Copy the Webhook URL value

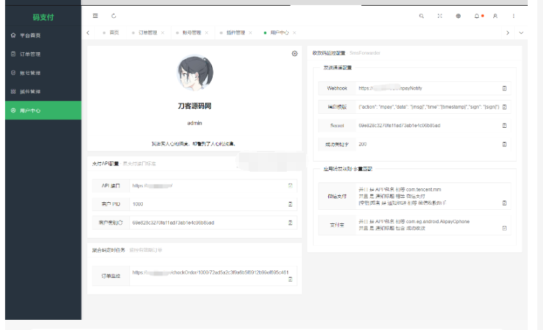click(x=505, y=88)
